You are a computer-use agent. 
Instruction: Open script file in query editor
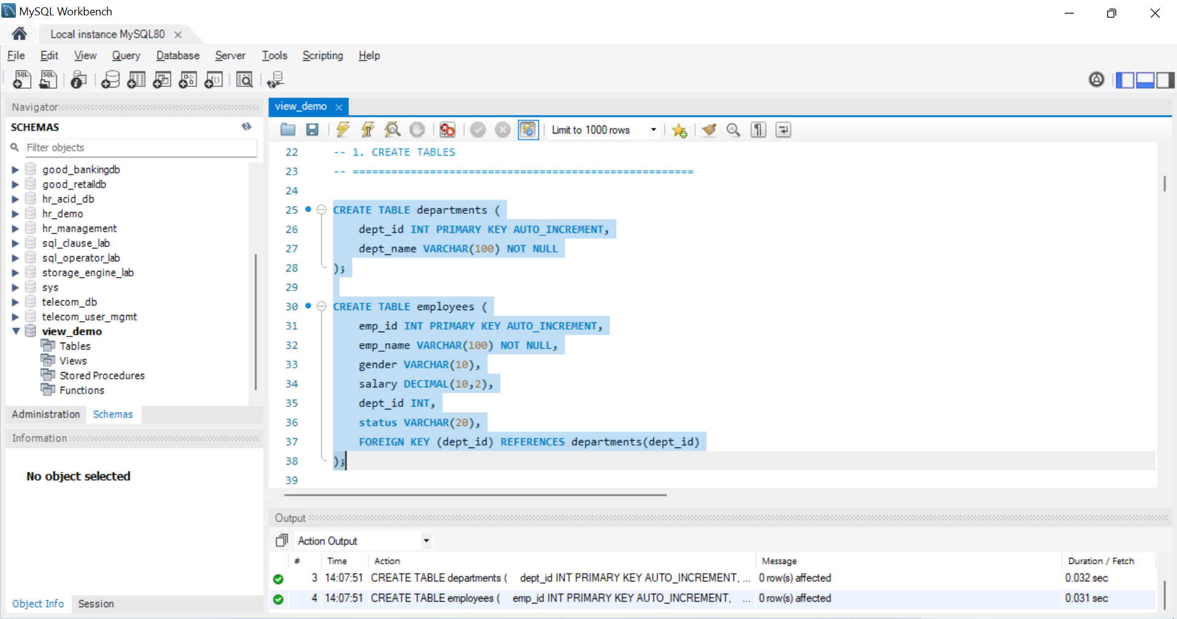coord(288,130)
